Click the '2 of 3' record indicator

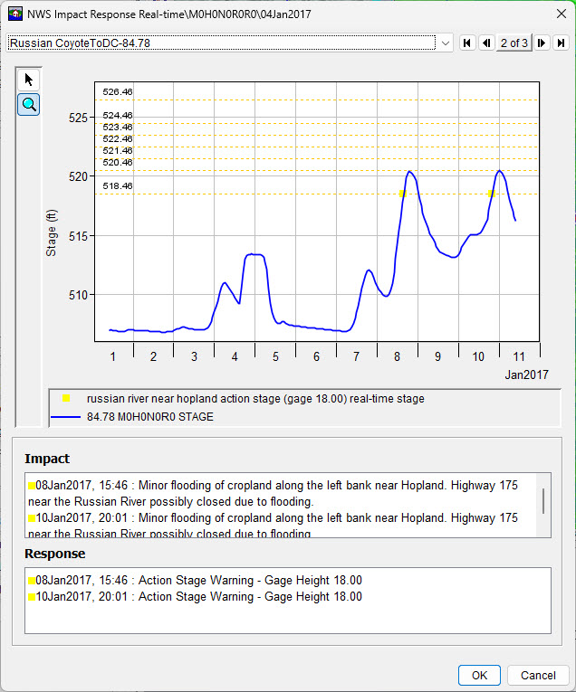(x=514, y=43)
